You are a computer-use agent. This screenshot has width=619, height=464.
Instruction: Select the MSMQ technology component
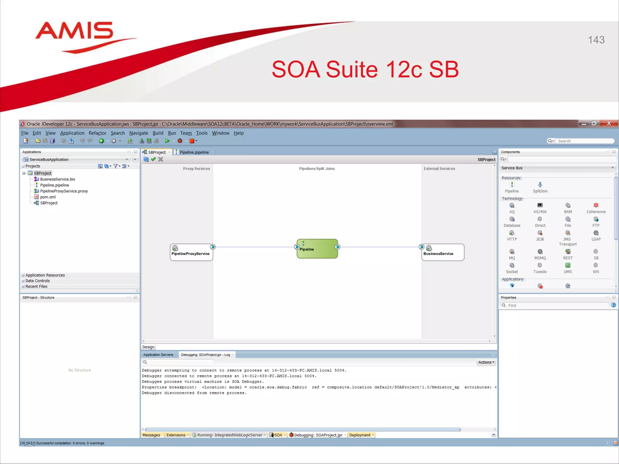540,254
